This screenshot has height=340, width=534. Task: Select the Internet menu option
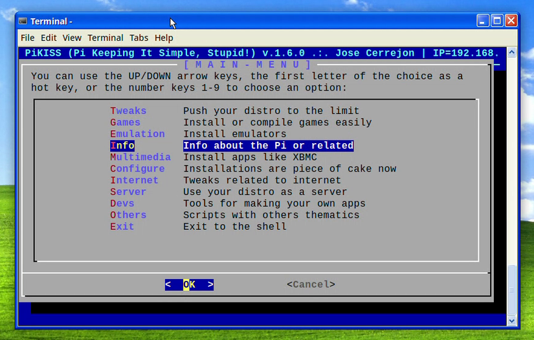click(134, 180)
